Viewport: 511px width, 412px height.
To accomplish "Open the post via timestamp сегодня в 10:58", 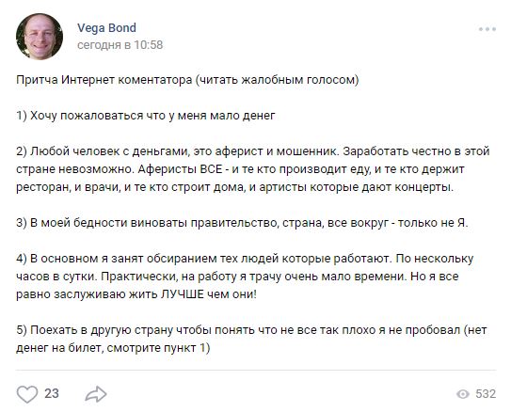I will click(x=120, y=45).
